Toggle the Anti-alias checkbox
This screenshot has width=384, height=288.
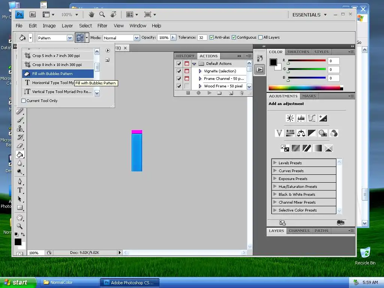pyautogui.click(x=211, y=37)
